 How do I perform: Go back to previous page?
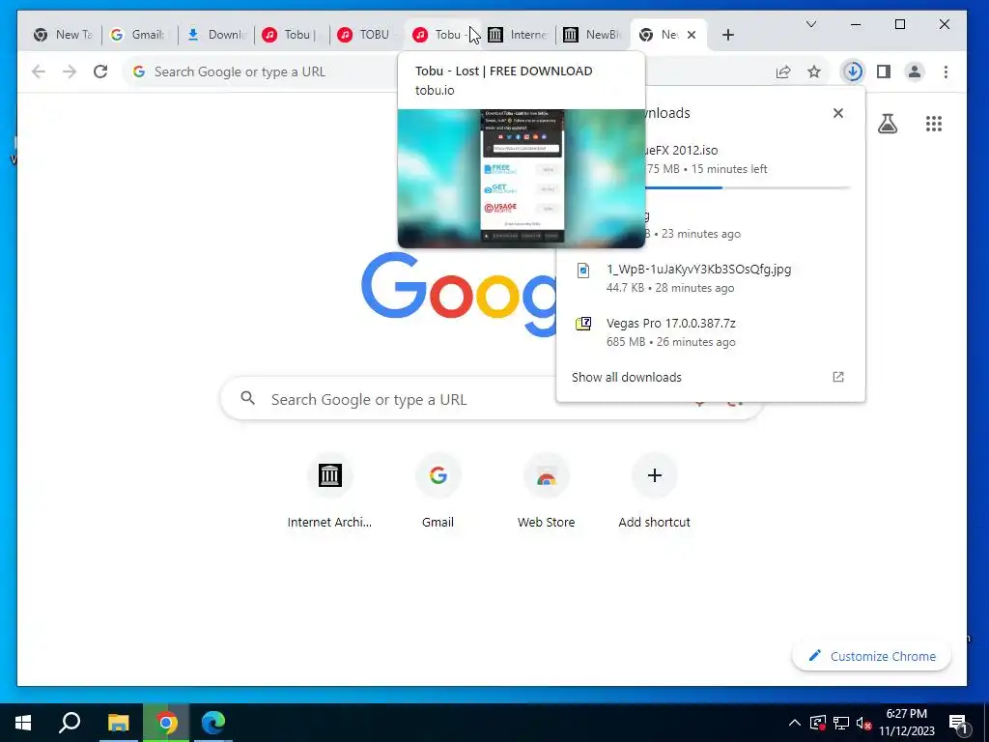pos(39,71)
